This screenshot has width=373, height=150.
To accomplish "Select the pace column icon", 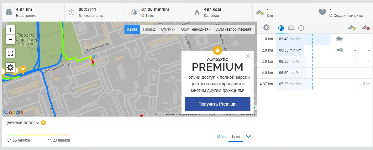I will [x=281, y=28].
